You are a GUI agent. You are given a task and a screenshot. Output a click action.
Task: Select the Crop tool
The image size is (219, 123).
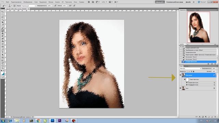3,22
